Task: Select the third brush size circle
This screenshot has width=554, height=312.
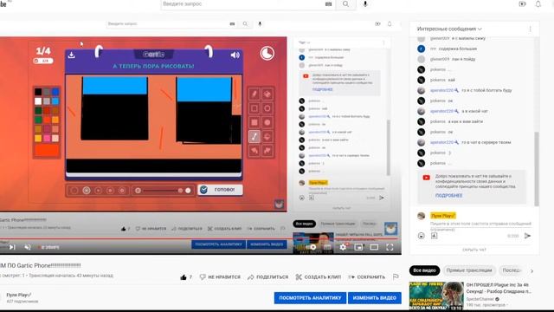Action: click(x=98, y=191)
